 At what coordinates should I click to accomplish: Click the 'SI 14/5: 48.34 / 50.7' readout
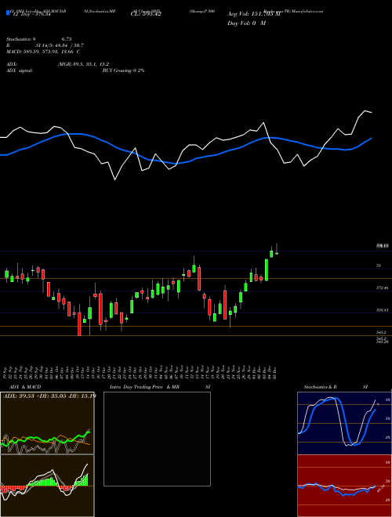pos(60,45)
